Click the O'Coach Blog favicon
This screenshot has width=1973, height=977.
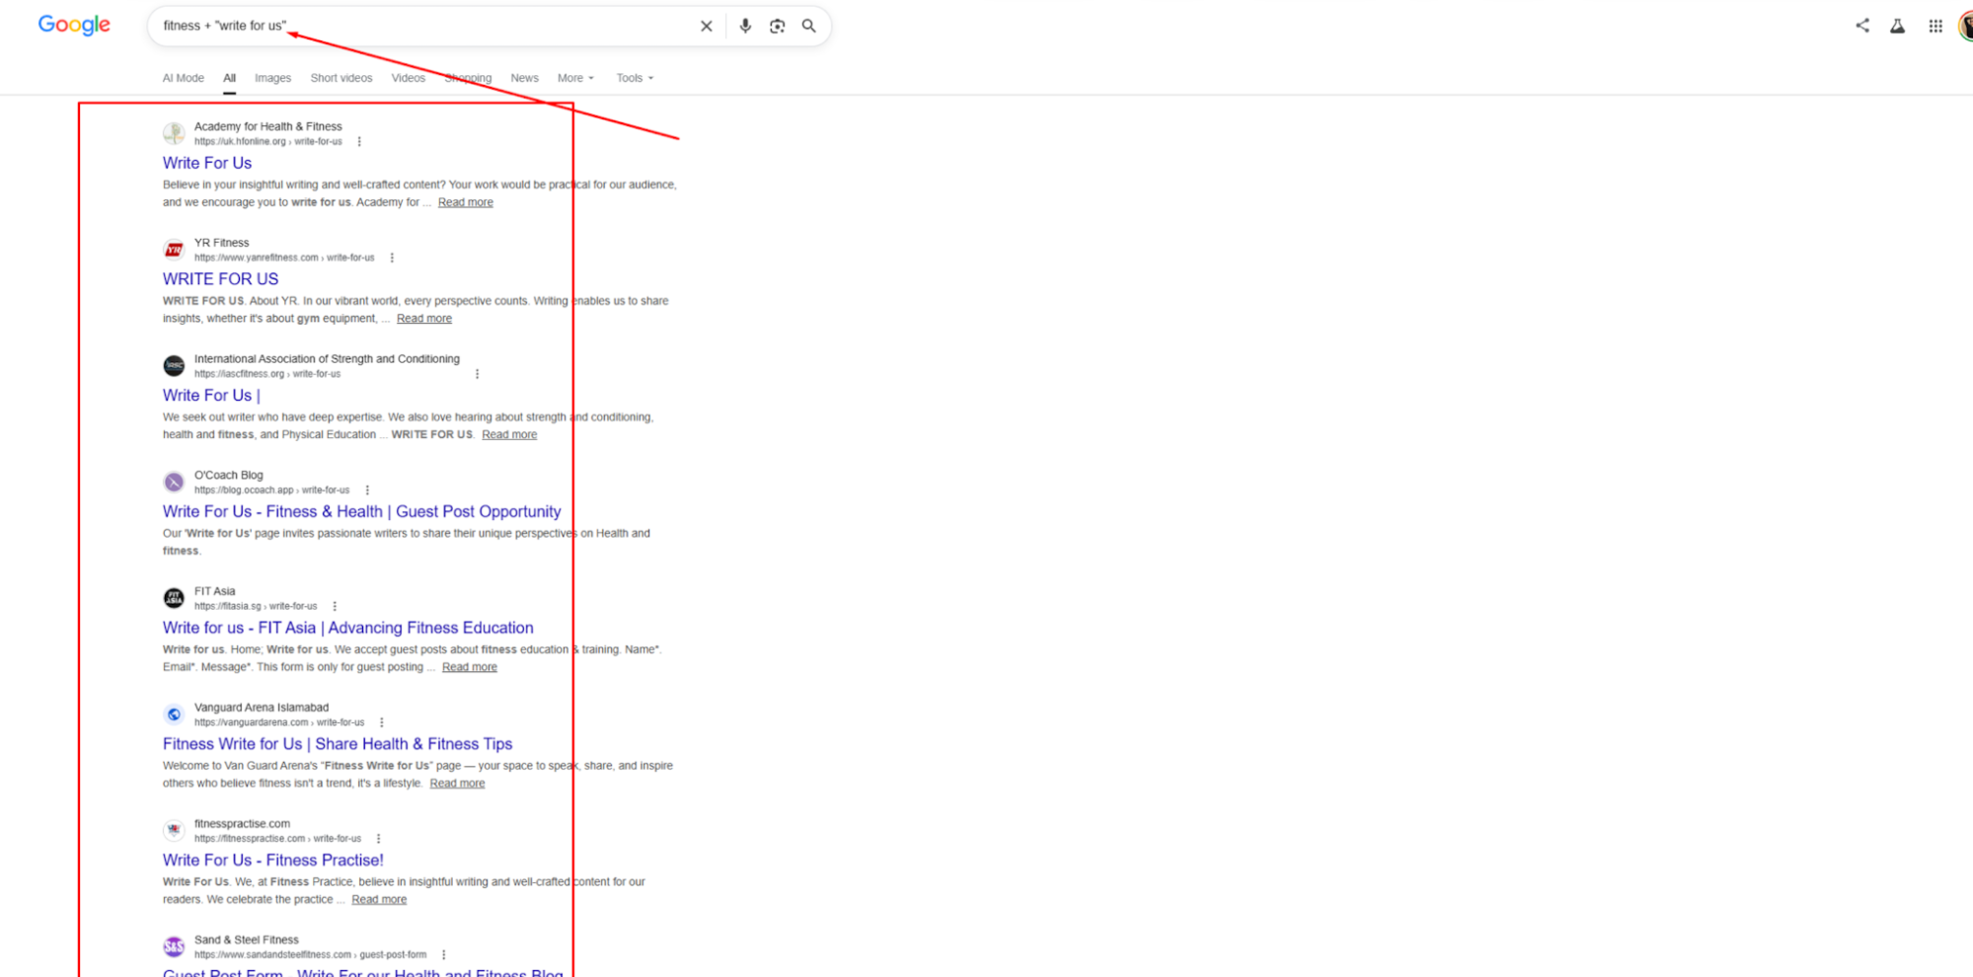(x=174, y=483)
